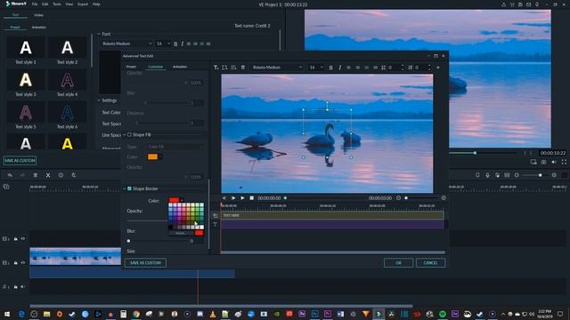This screenshot has height=320, width=570.
Task: Delete the clip using main toolbar trash icon
Action: tap(36, 175)
